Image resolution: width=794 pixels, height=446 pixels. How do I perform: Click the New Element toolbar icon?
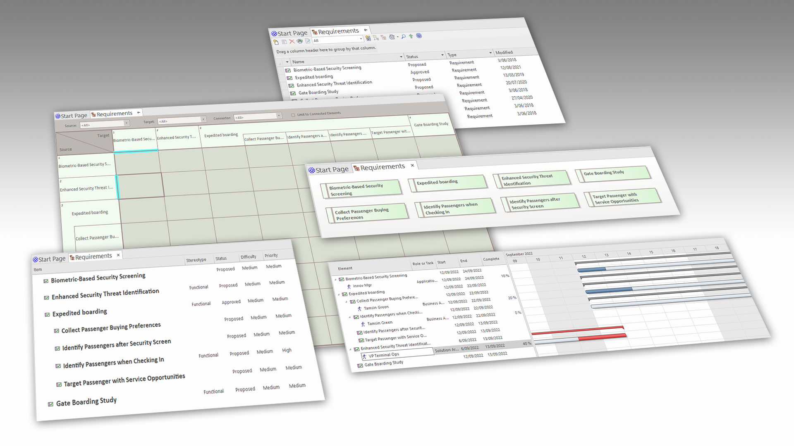[x=276, y=42]
